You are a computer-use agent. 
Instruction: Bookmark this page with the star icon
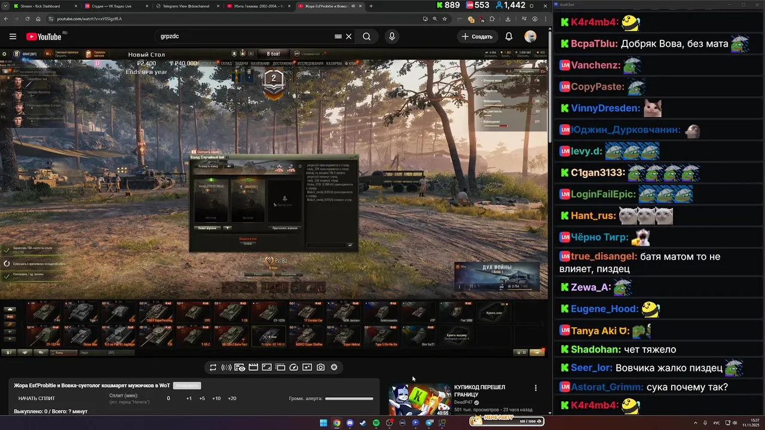(x=445, y=19)
